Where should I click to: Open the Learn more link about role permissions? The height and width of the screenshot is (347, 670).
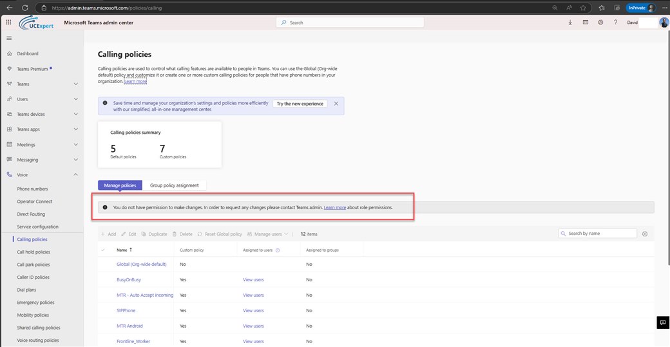click(x=334, y=207)
